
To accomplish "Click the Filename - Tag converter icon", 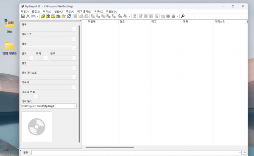I will pyautogui.click(x=98, y=16).
